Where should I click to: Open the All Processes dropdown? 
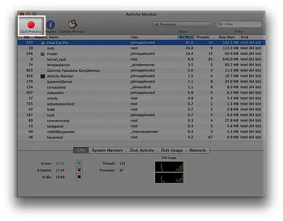point(183,24)
